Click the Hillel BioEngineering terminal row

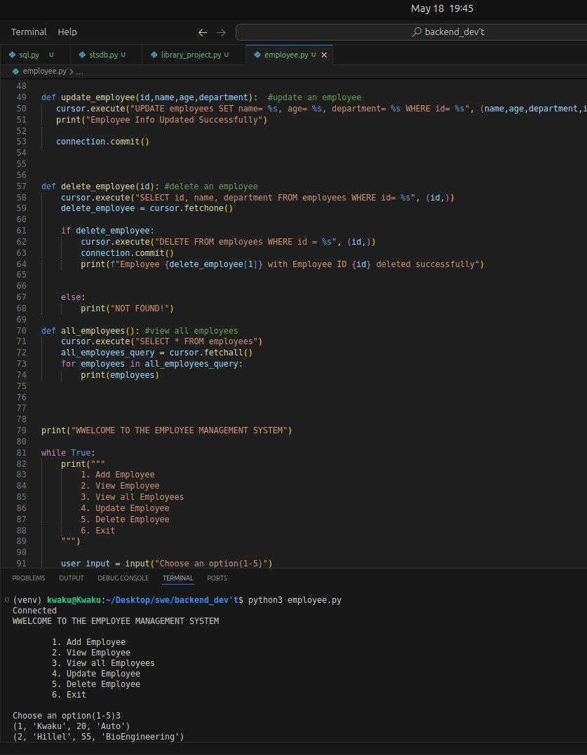point(98,737)
